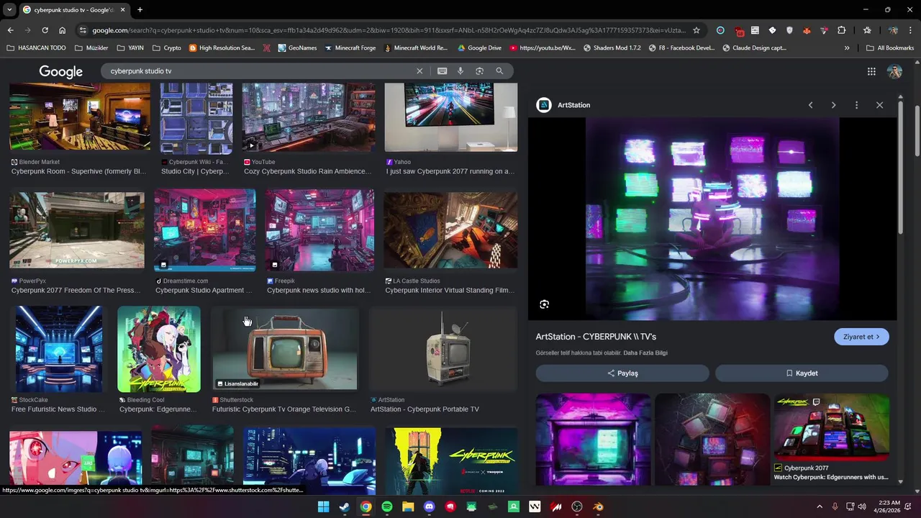Open the large glitching TVs preview image
This screenshot has height=518, width=921.
coord(712,219)
